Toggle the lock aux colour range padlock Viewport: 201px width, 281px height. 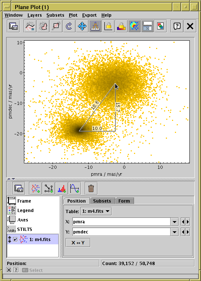pos(121,26)
